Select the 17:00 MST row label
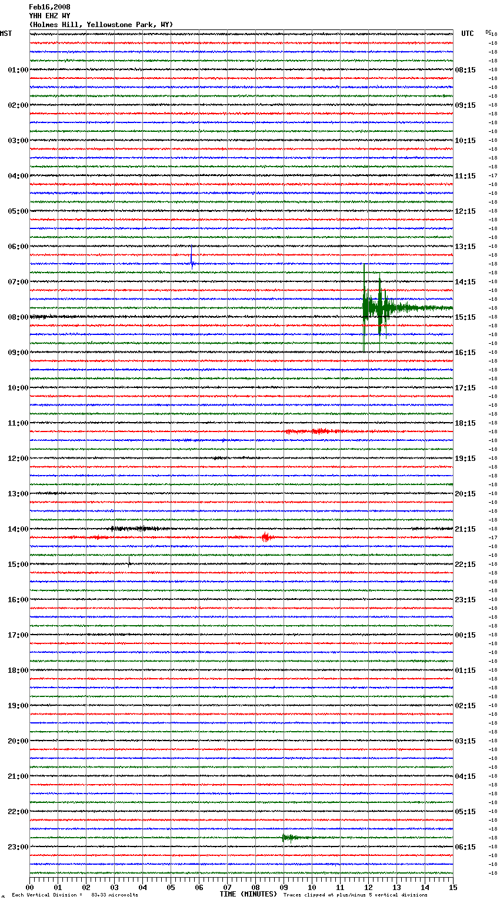The height and width of the screenshot is (903, 500). coord(18,635)
